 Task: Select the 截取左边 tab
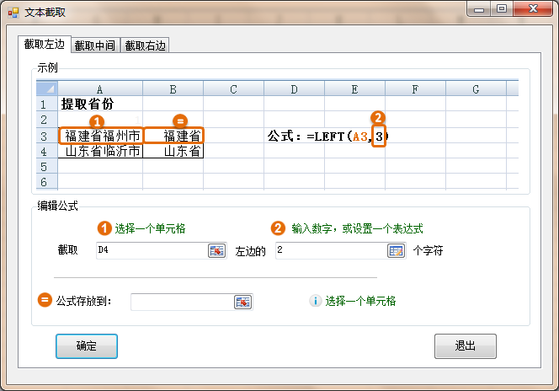[x=44, y=44]
